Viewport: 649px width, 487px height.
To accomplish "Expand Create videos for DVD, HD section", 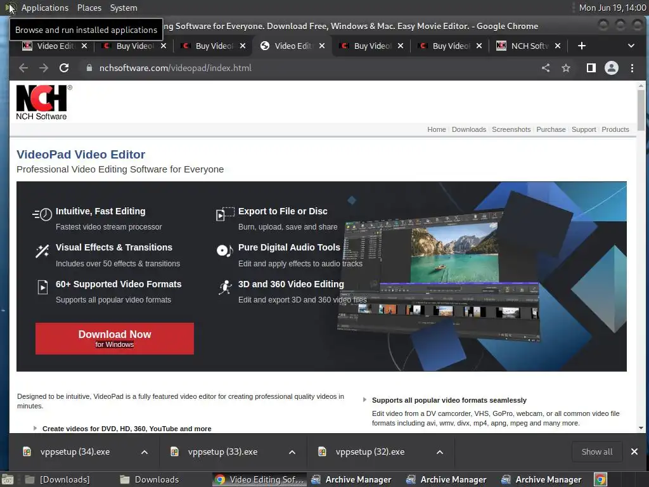I will coord(127,429).
